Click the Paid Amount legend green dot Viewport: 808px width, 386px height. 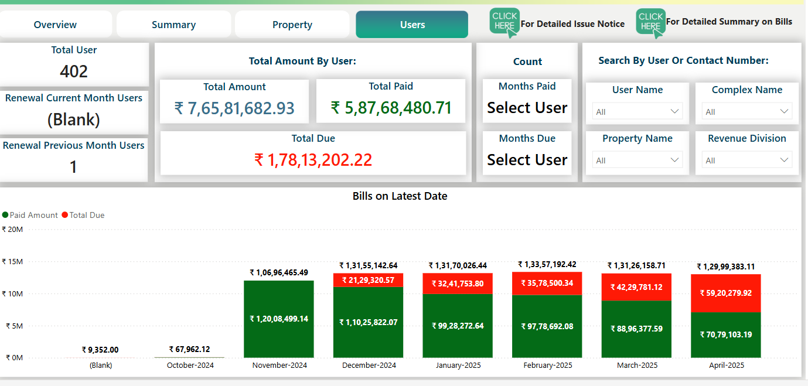pyautogui.click(x=5, y=215)
